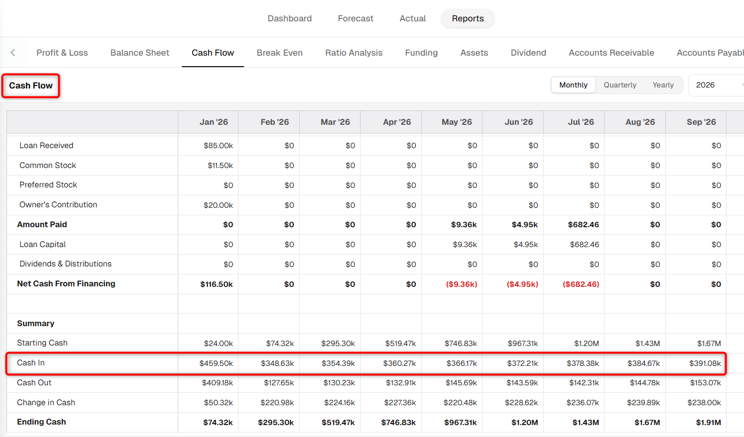Screen dimensions: 744x437
Task: Open the Accounts Receivable tab
Action: (611, 53)
